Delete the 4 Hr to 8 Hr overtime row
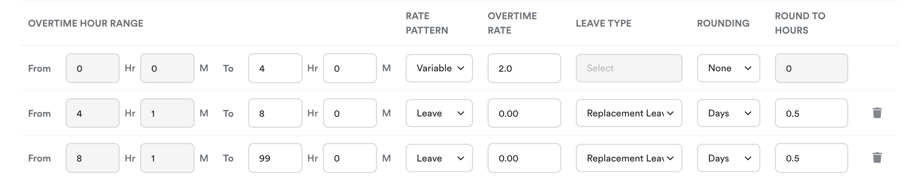 click(x=877, y=113)
